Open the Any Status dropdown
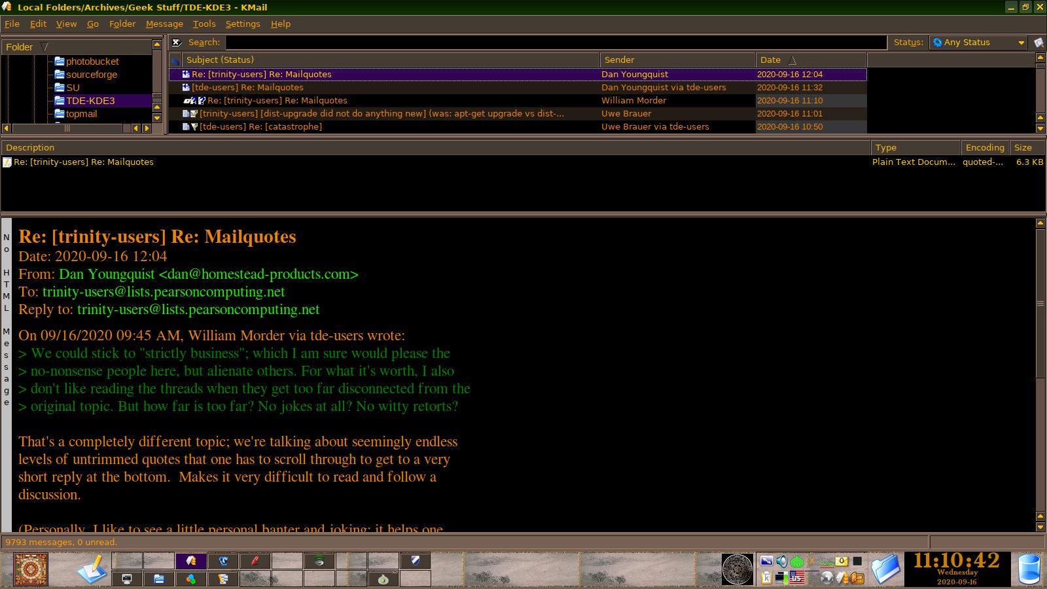Screen dimensions: 1047x589 click(x=978, y=43)
